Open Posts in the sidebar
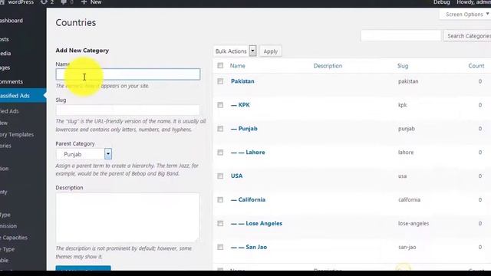The height and width of the screenshot is (276, 491). pos(5,39)
